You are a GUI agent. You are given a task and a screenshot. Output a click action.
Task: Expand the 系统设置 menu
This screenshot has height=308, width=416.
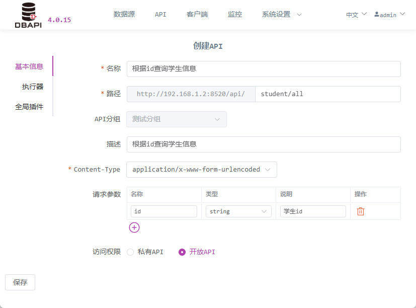tap(282, 14)
